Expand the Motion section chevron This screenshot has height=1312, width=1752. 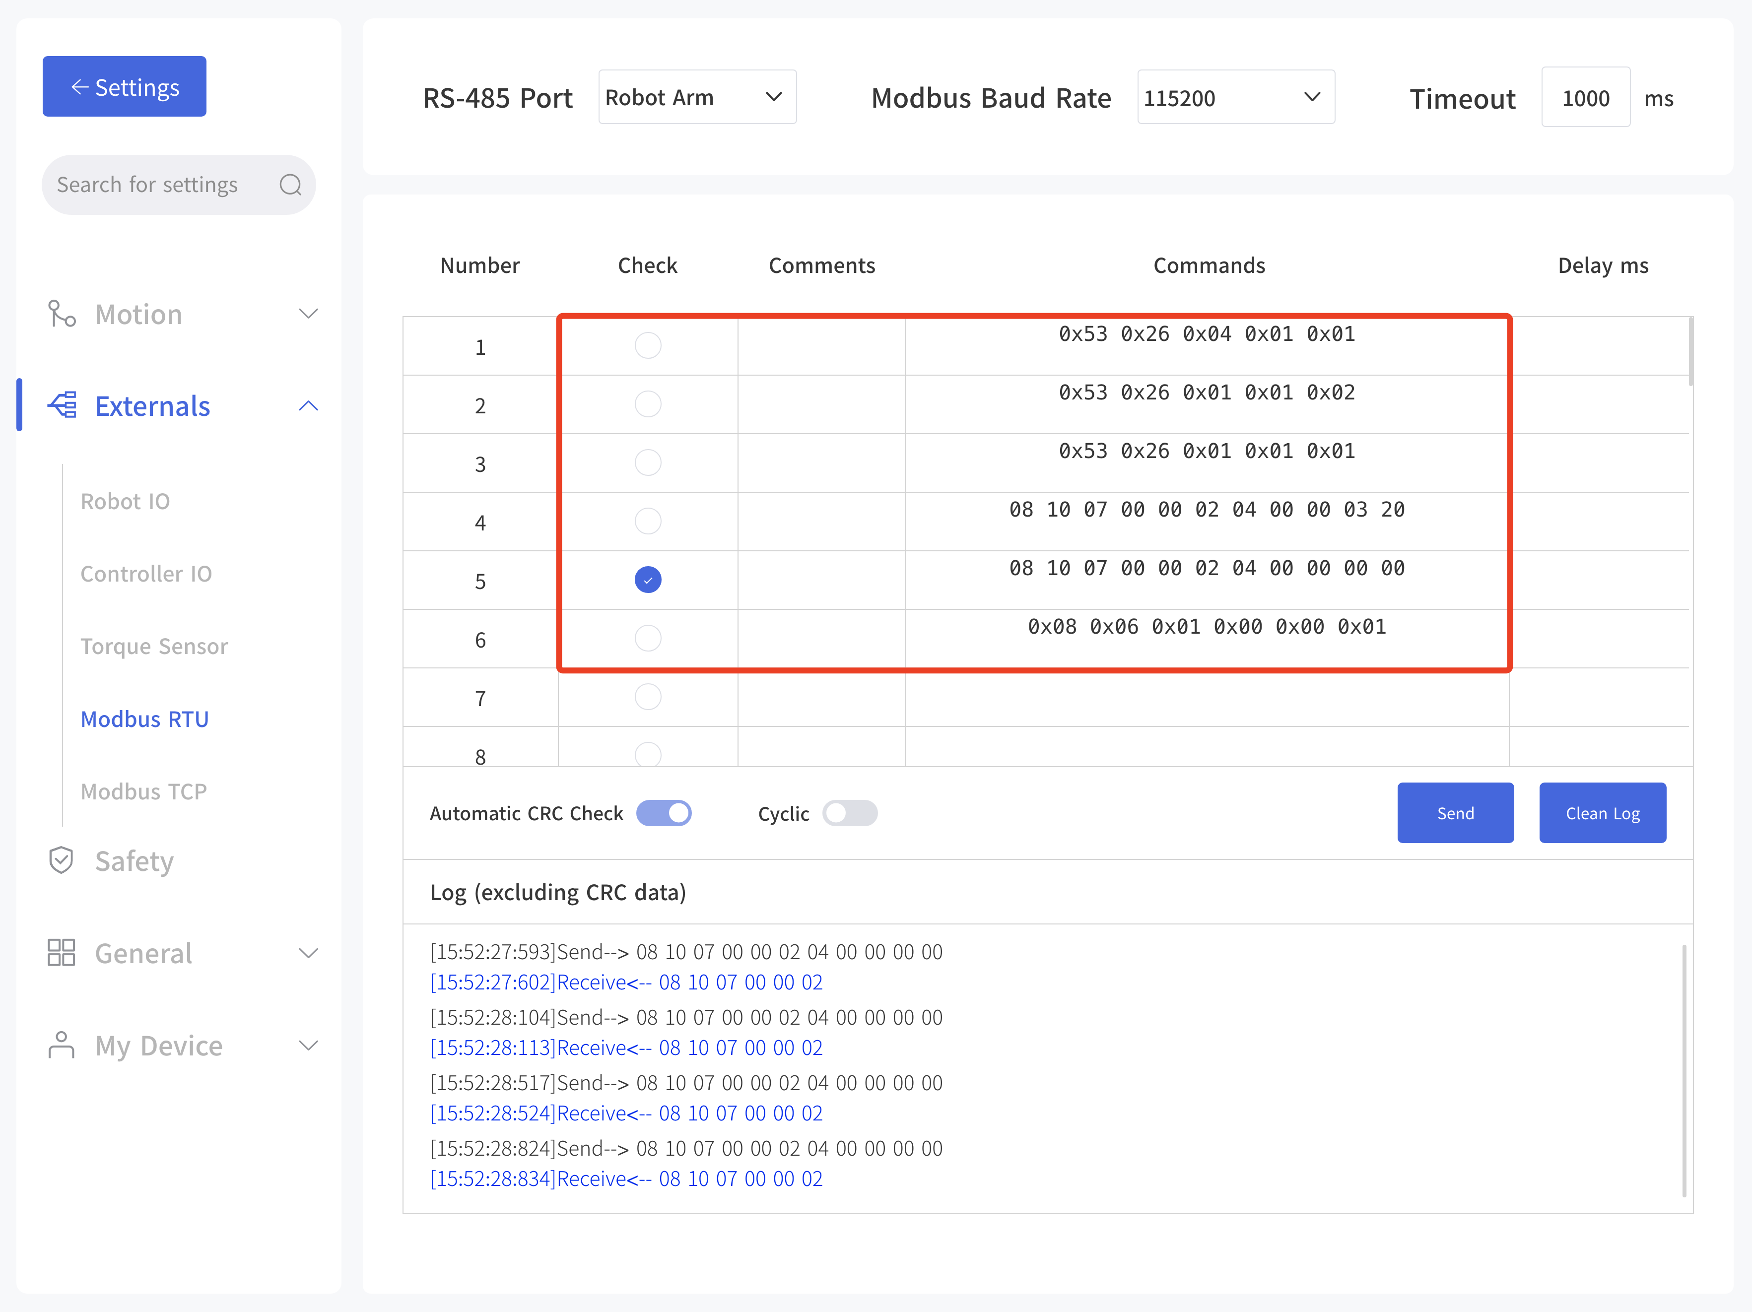(x=308, y=314)
